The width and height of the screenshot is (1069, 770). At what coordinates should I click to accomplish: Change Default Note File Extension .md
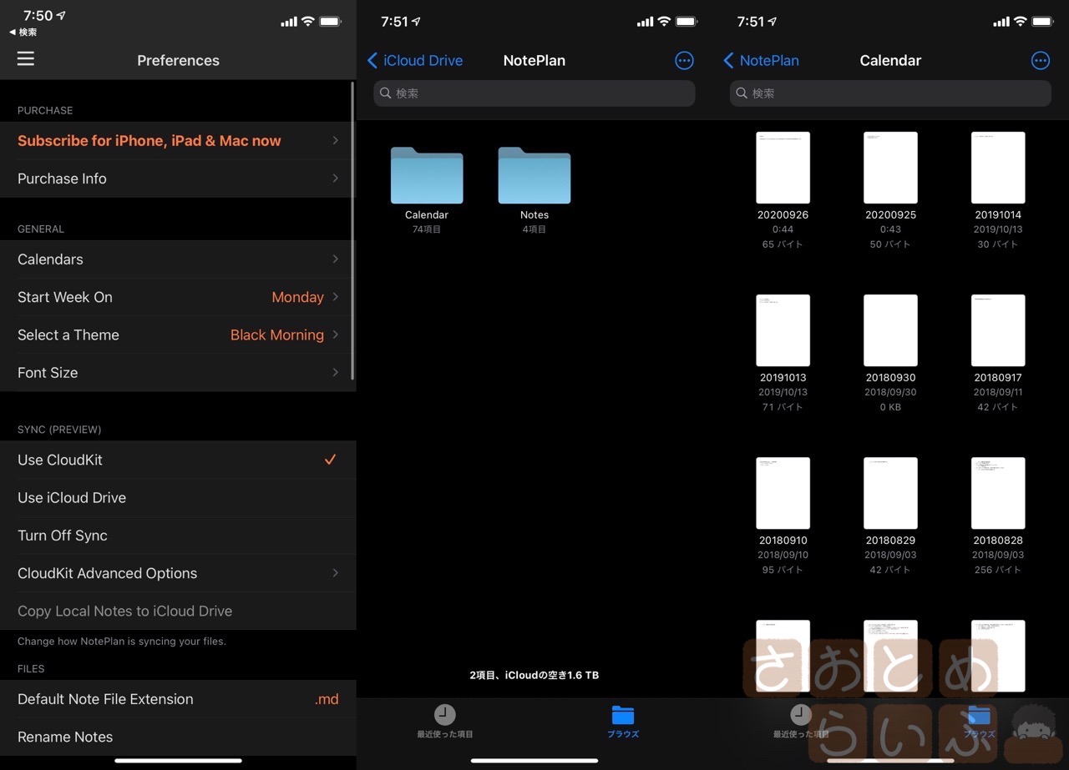(x=178, y=699)
